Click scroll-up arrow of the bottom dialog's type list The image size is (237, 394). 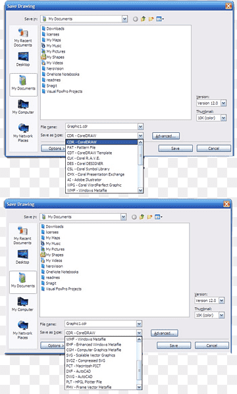click(139, 339)
